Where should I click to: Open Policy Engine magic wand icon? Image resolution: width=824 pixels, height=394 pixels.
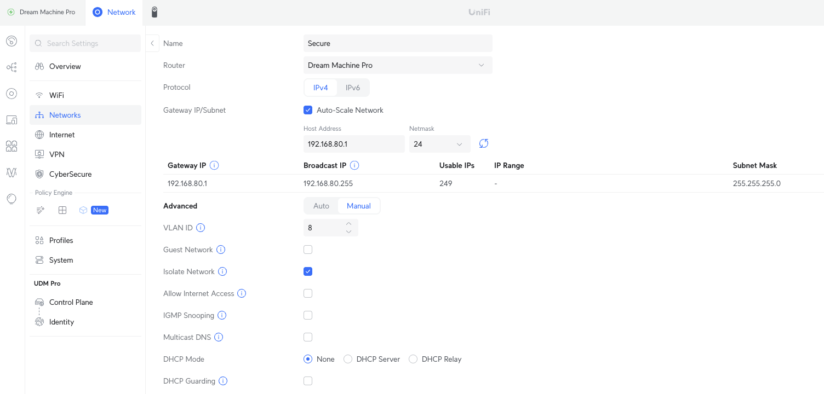40,210
